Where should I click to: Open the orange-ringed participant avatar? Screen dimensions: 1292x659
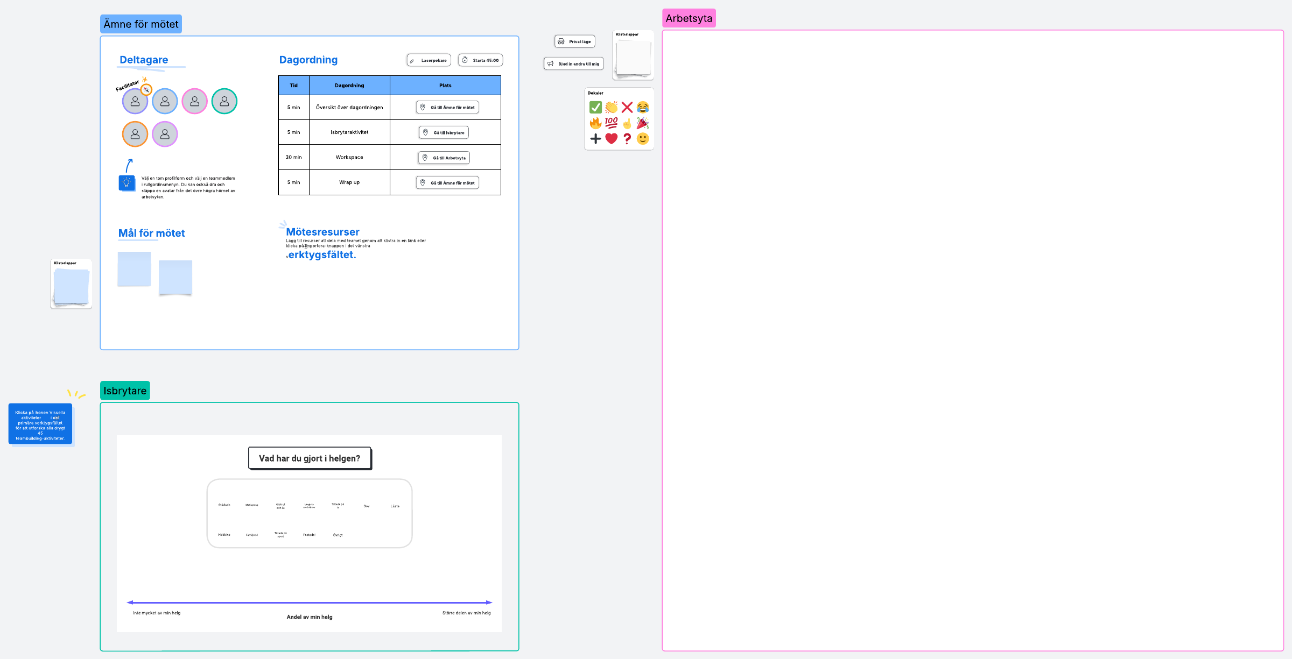[x=135, y=134]
